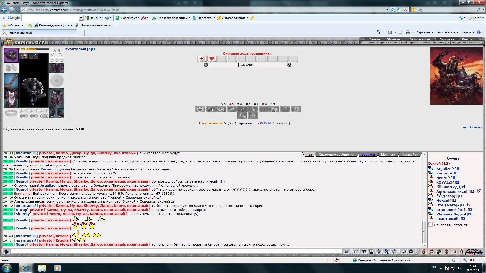
Task: Click the hockey stick weapon slot
Action: [11, 80]
